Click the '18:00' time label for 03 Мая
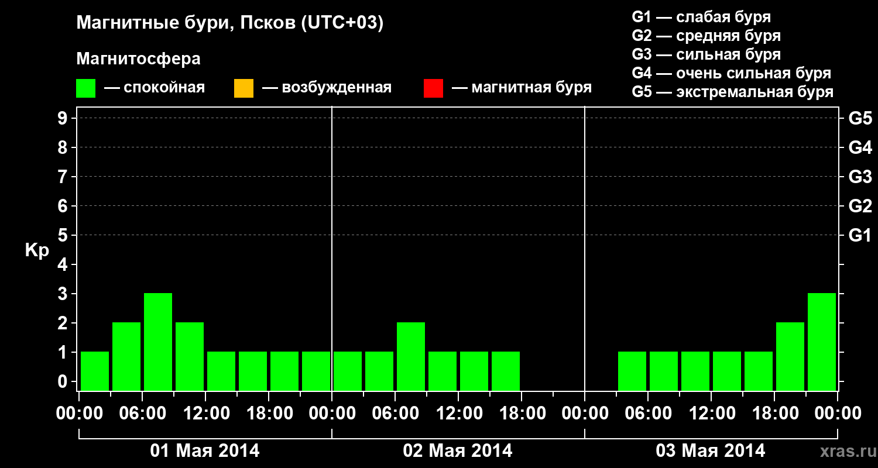The height and width of the screenshot is (468, 878). coord(774,414)
